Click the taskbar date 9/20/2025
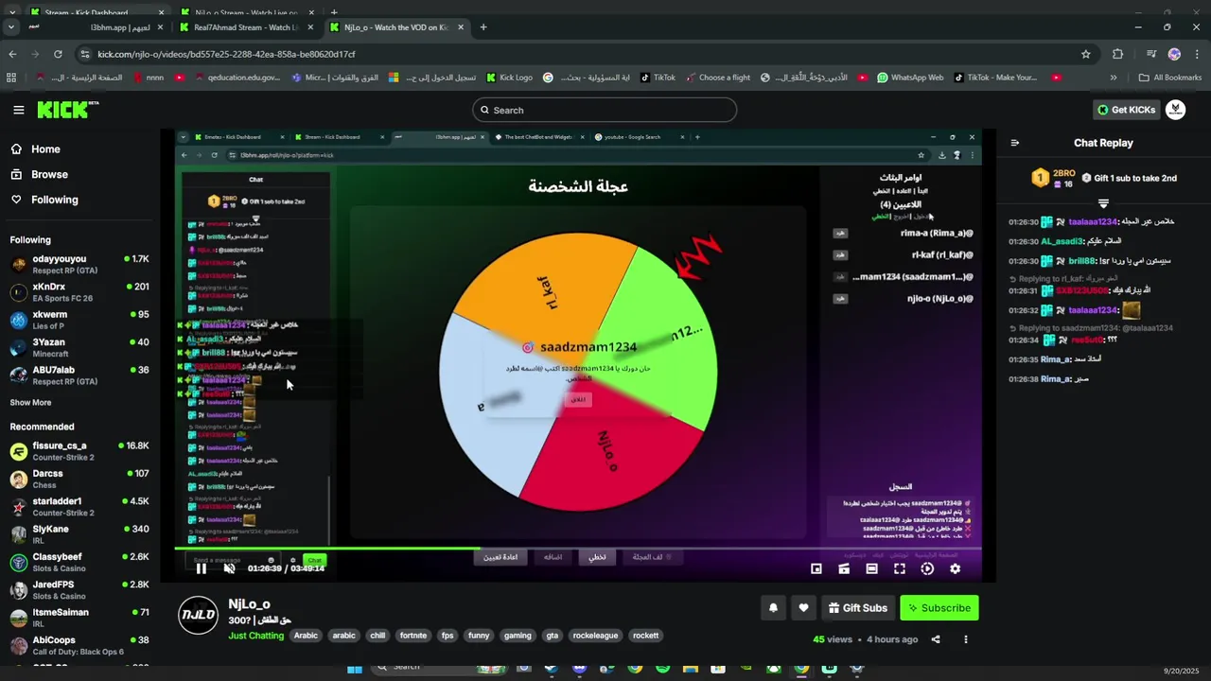The width and height of the screenshot is (1211, 681). pos(1180,670)
